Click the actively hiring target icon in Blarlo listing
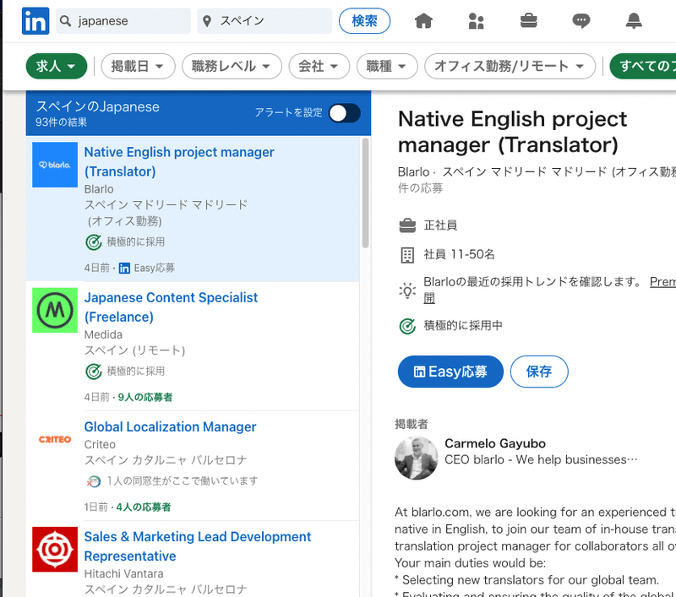Viewport: 676px width, 597px height. pyautogui.click(x=94, y=242)
